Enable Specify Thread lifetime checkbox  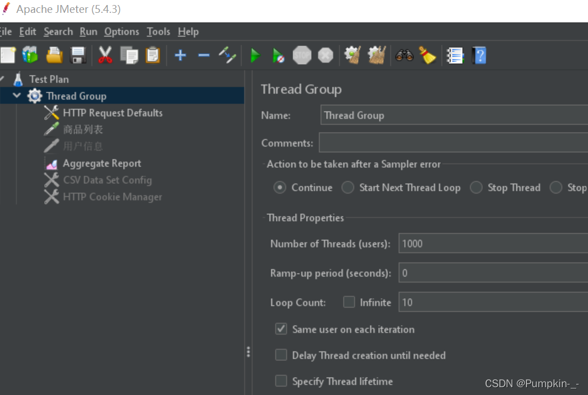pos(281,381)
